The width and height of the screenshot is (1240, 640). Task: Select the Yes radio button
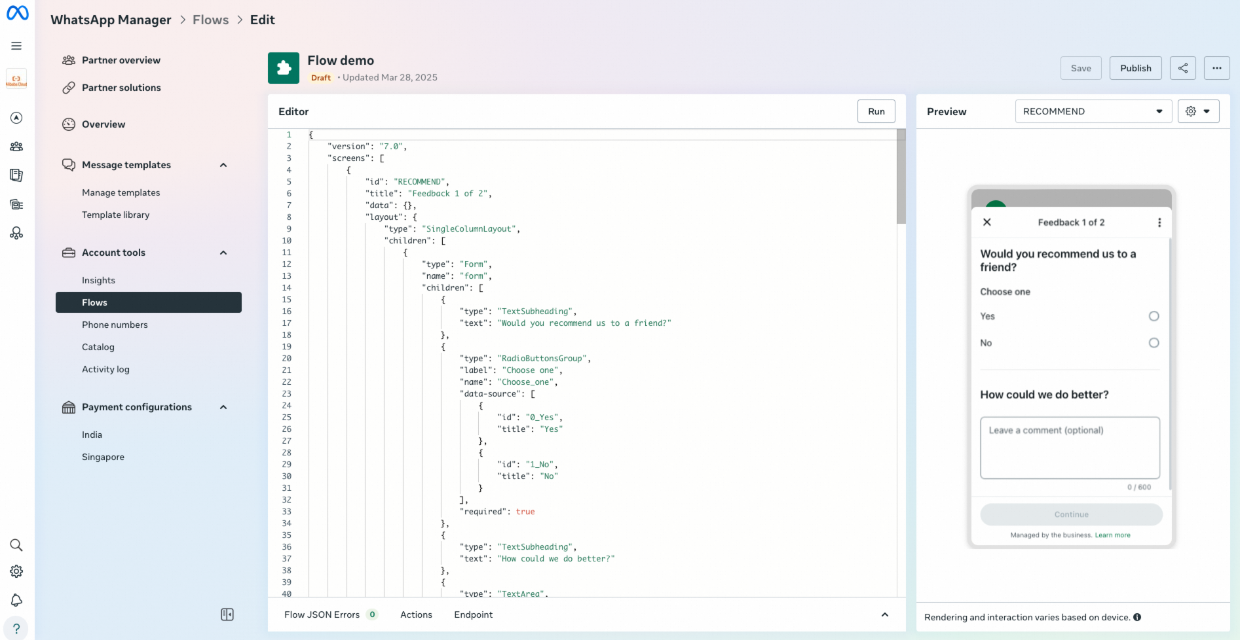1154,316
